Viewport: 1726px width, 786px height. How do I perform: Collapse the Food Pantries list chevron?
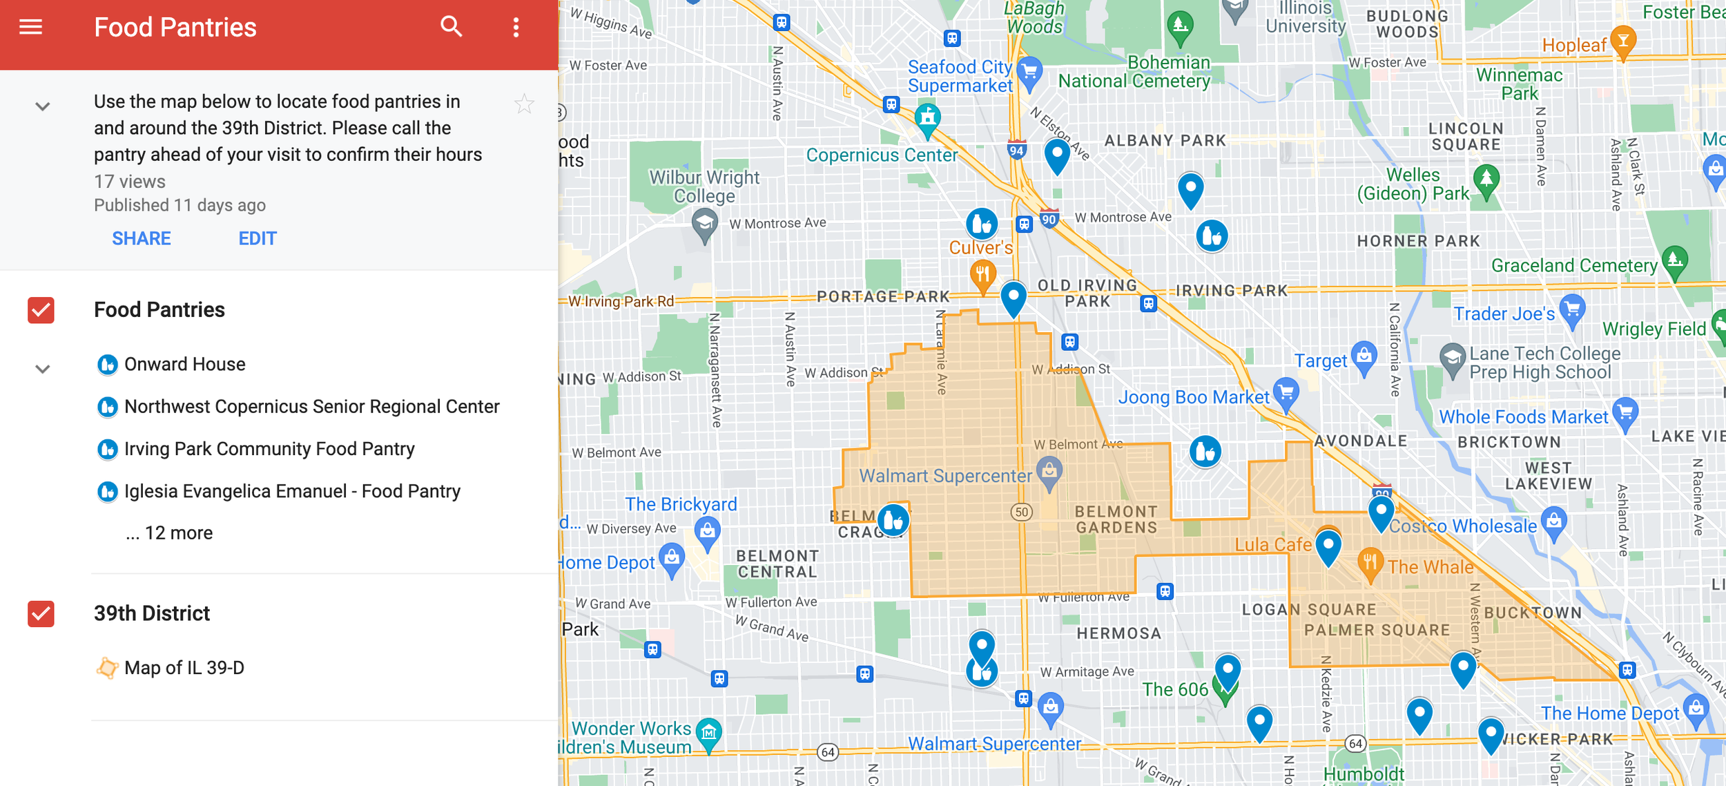(x=42, y=369)
